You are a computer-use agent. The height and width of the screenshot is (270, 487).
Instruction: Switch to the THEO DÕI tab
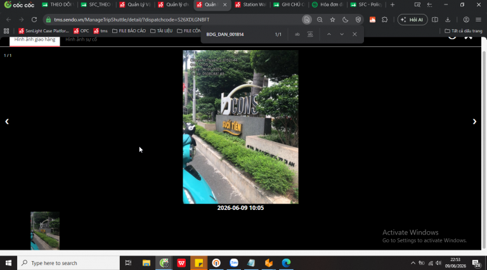58,4
